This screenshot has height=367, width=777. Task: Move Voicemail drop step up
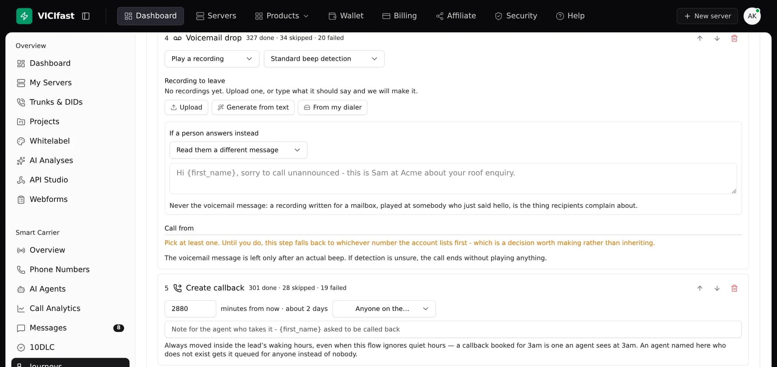(x=700, y=38)
